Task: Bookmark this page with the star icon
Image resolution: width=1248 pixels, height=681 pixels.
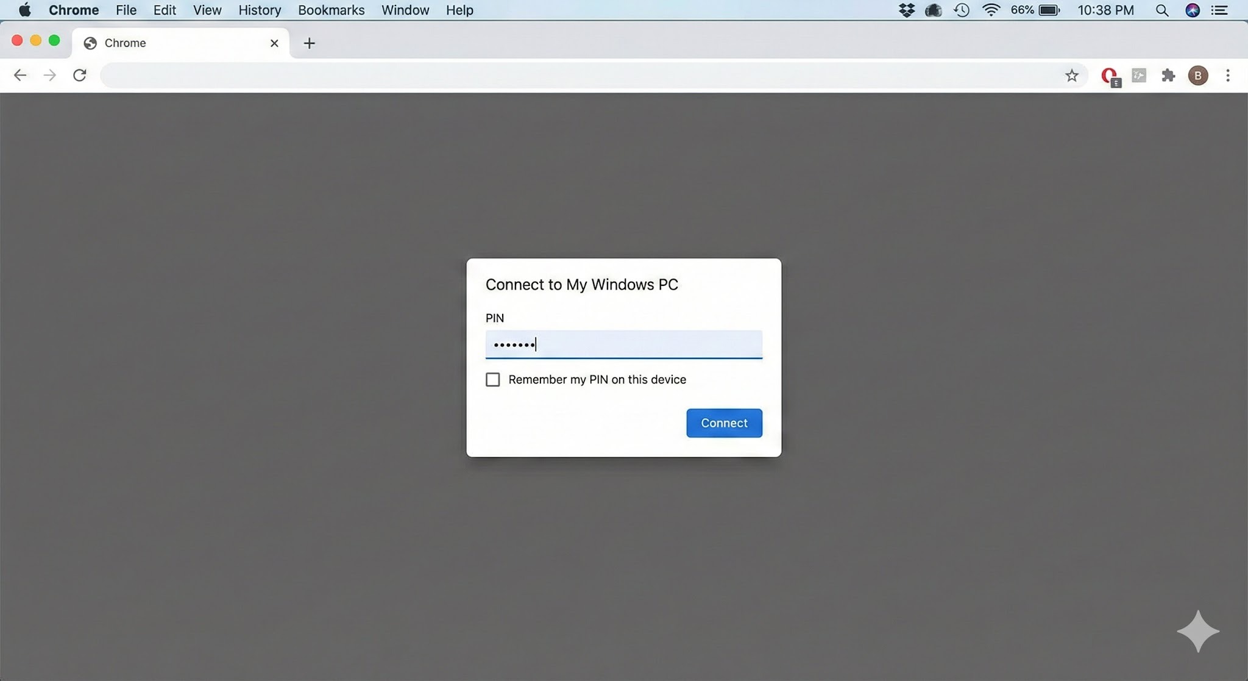Action: [1071, 76]
